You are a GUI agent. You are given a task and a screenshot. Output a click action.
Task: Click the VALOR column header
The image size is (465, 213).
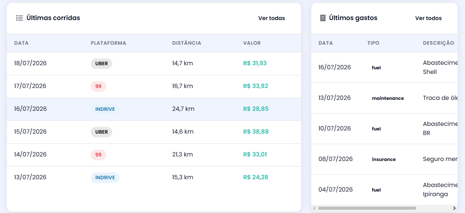click(x=252, y=43)
